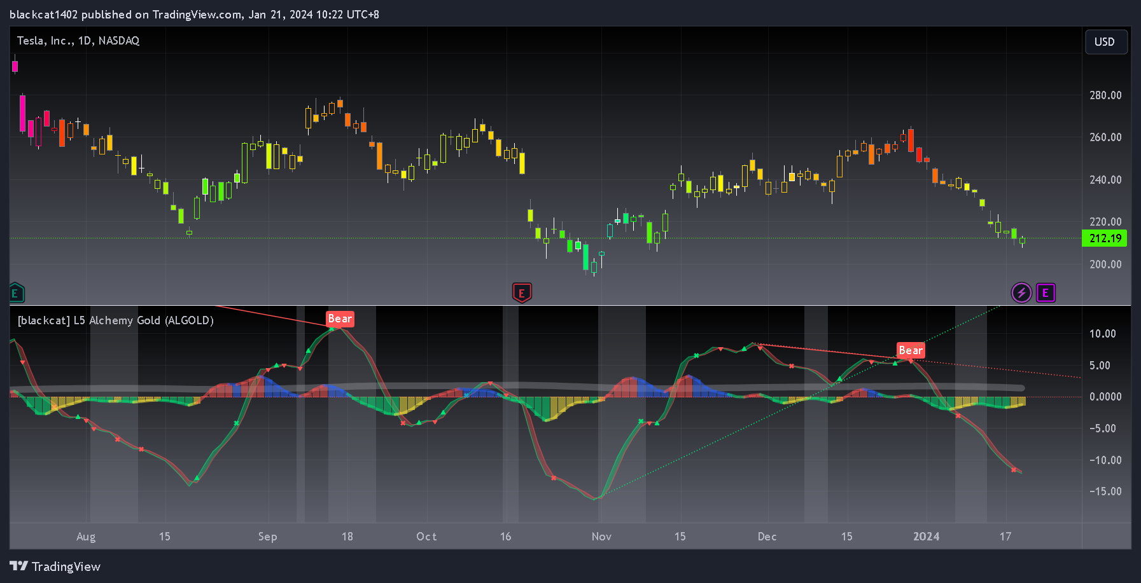Click the Aug label on the time axis

tap(86, 537)
